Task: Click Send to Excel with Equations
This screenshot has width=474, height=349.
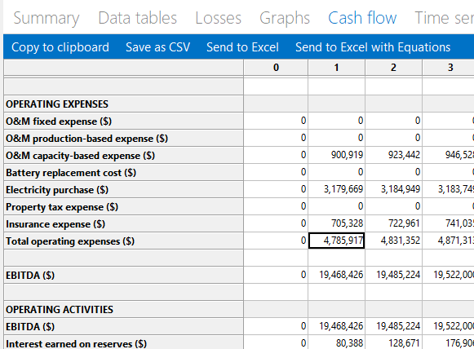Action: 373,47
